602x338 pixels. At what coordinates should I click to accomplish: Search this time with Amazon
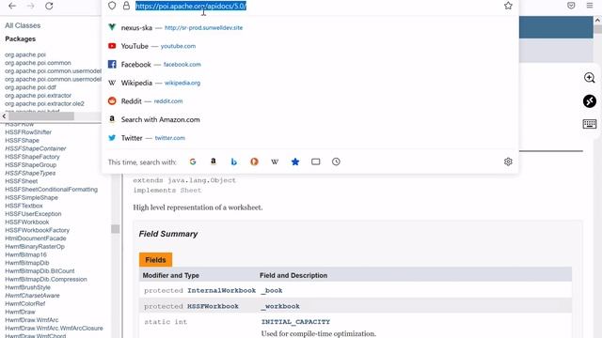(x=214, y=161)
